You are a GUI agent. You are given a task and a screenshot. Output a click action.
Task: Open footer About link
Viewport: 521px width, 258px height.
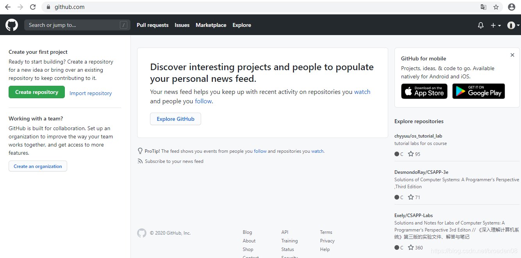[x=249, y=241]
